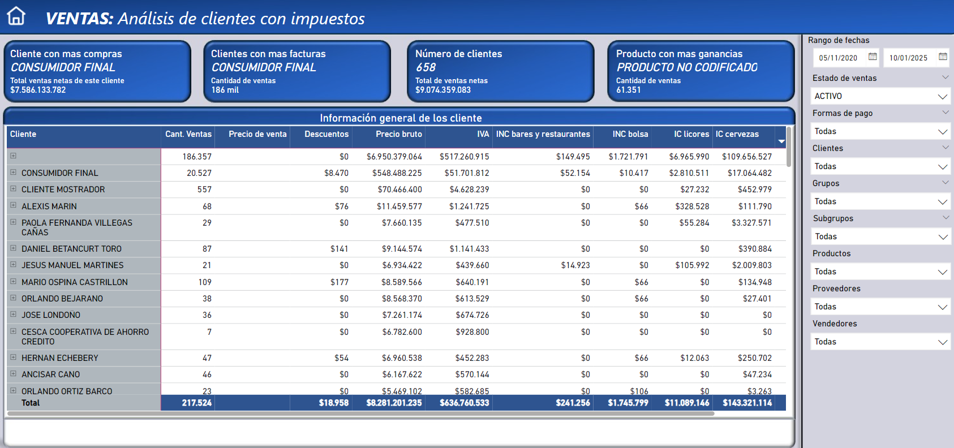Screen dimensions: 954x448
Task: Open Grupos Todas dropdown
Action: 880,201
